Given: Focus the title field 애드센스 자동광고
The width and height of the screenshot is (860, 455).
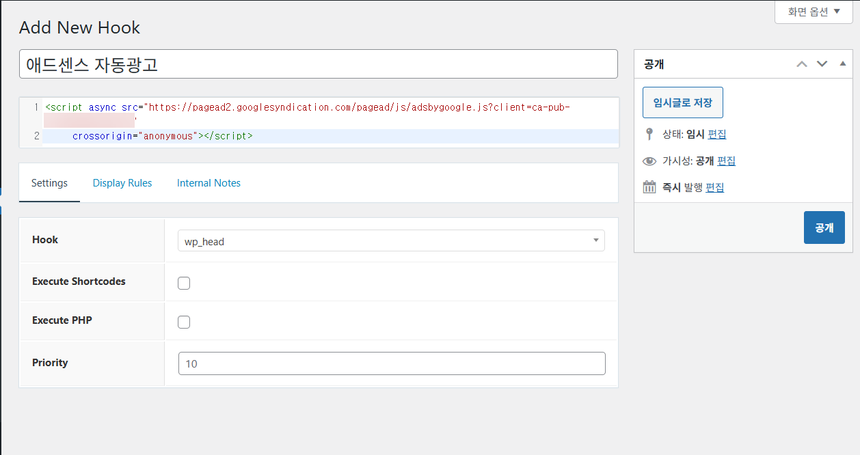Looking at the screenshot, I should click(x=319, y=64).
